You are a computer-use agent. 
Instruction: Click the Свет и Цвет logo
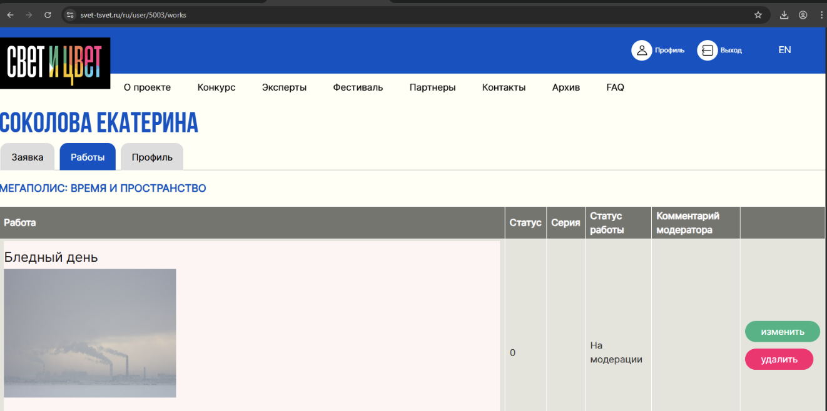point(55,63)
